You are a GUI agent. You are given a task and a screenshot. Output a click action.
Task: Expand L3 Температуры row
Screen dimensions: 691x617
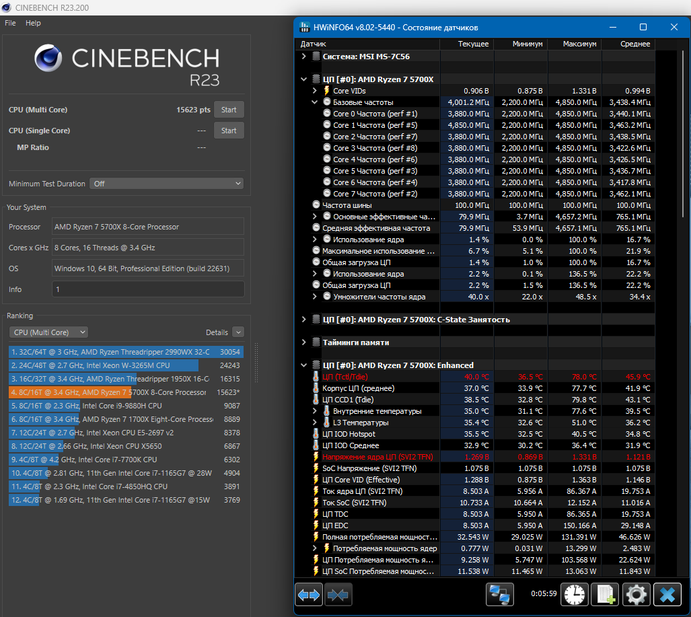(315, 423)
